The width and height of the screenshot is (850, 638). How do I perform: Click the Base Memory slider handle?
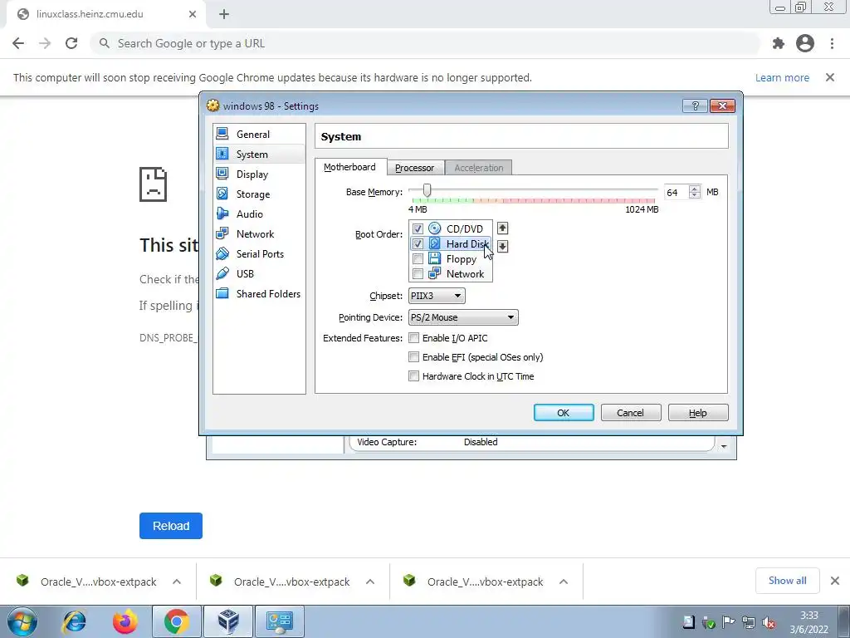pyautogui.click(x=427, y=190)
